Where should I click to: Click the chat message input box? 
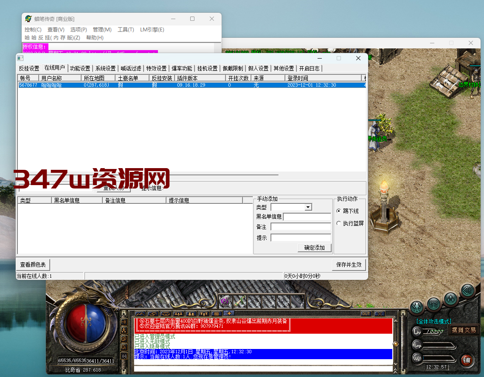point(263,369)
